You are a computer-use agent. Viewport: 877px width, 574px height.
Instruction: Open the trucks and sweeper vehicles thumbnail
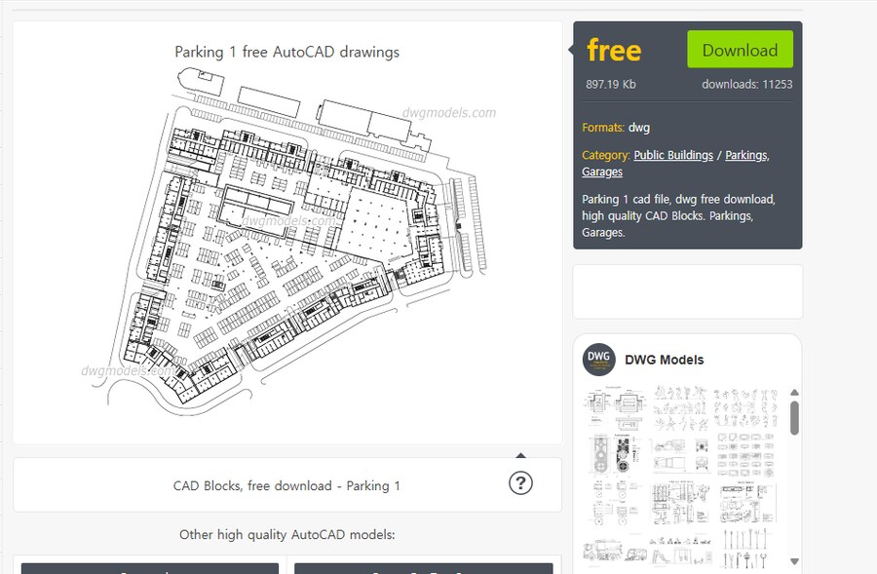coord(615,554)
